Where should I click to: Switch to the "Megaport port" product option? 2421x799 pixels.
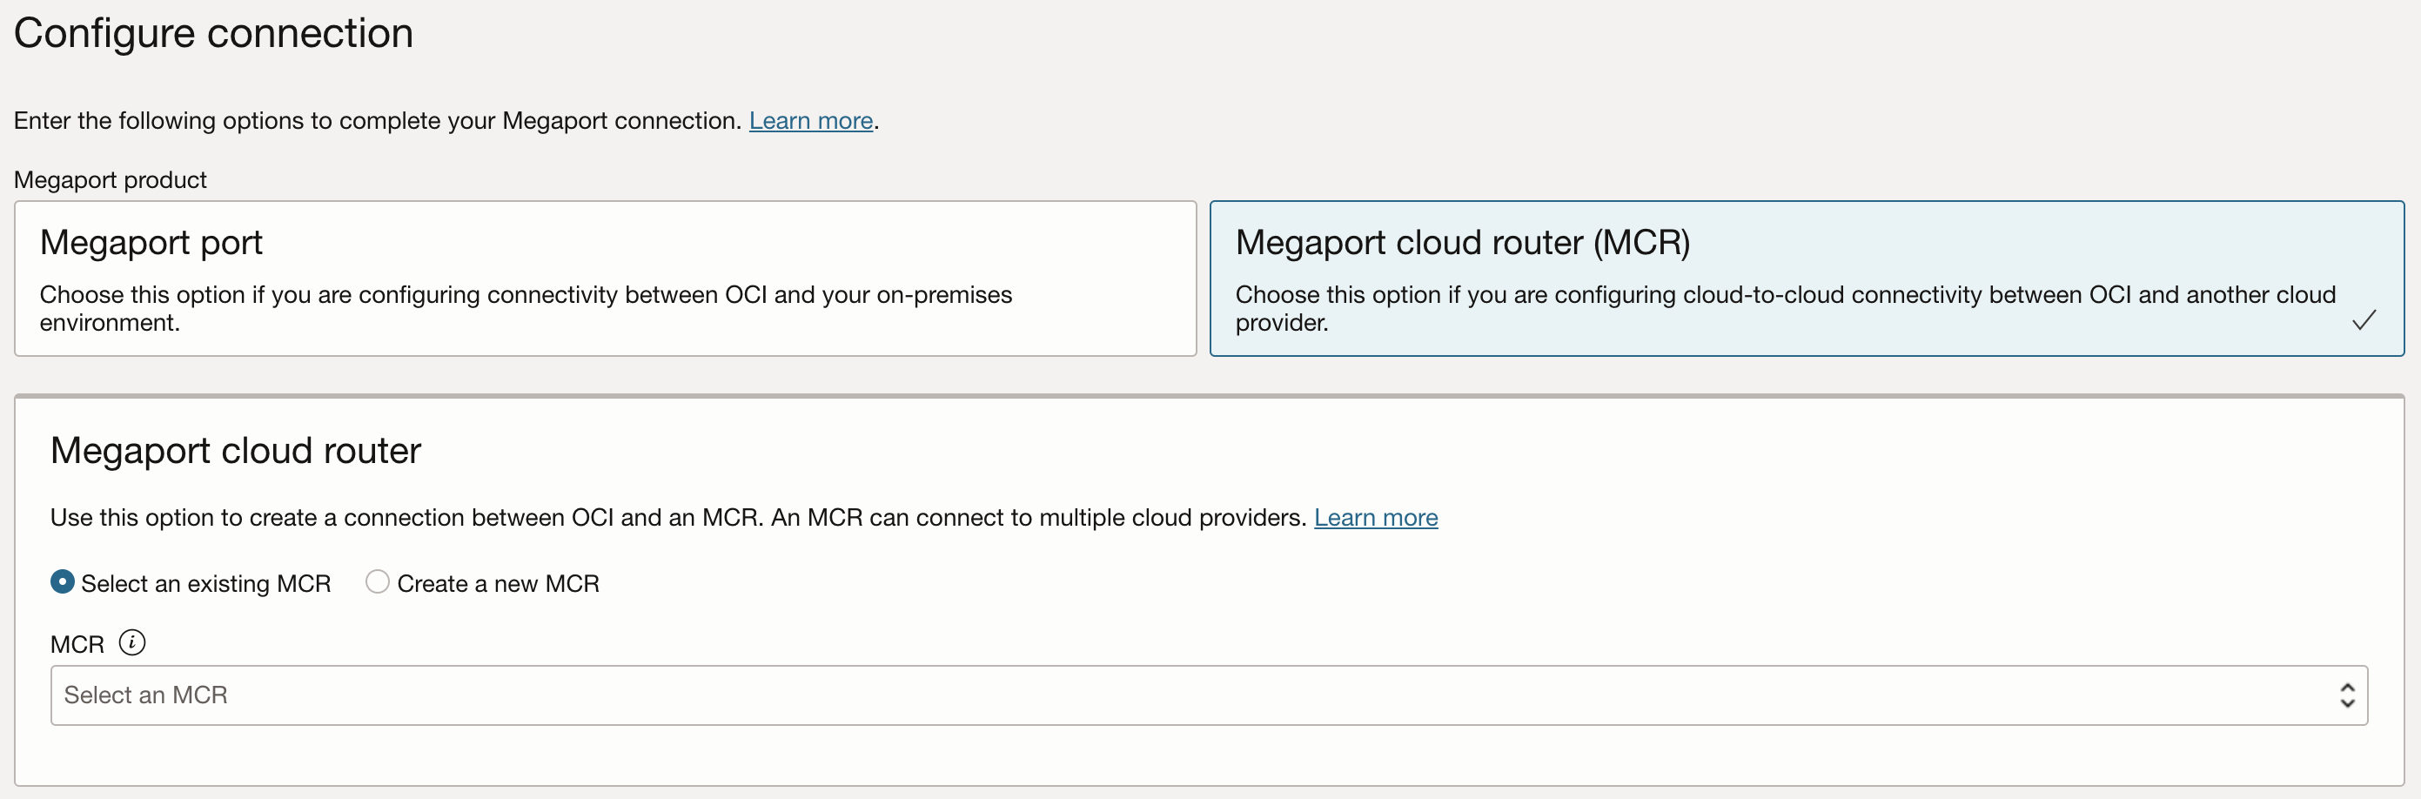click(x=606, y=279)
